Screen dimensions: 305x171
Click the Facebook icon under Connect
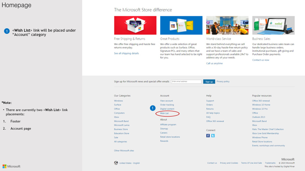tap(208, 136)
